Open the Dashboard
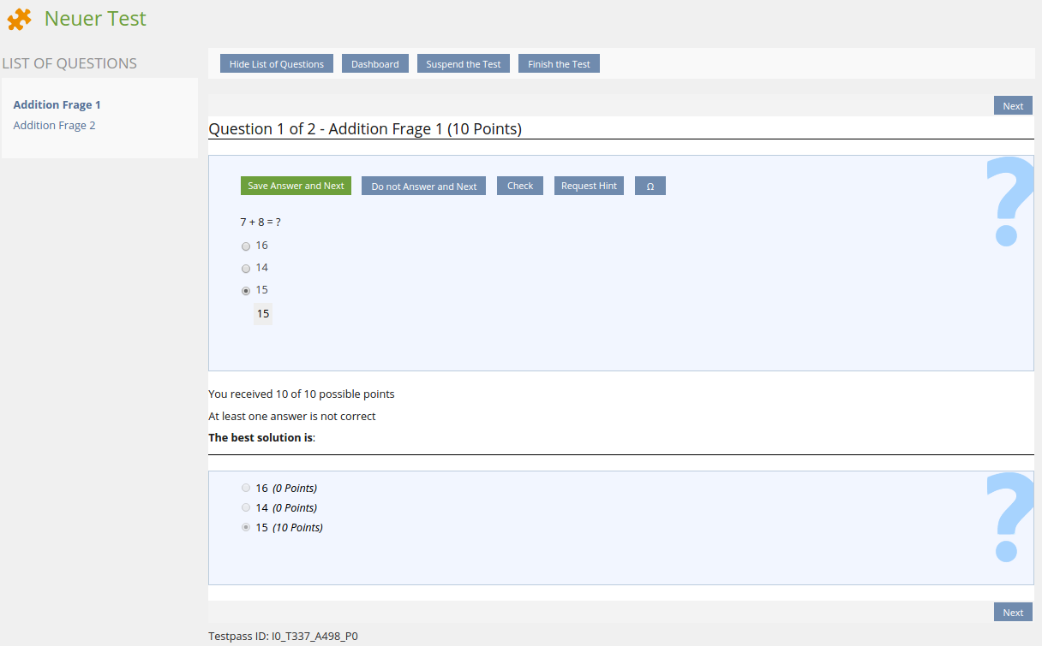Screen dimensions: 1042x646 click(374, 64)
